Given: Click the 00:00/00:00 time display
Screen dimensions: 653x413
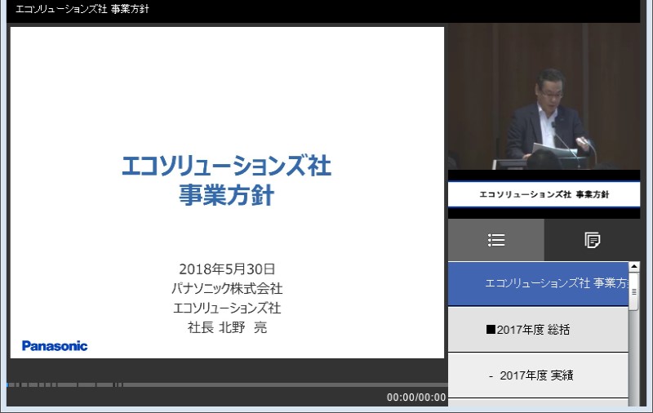Looking at the screenshot, I should point(416,397).
